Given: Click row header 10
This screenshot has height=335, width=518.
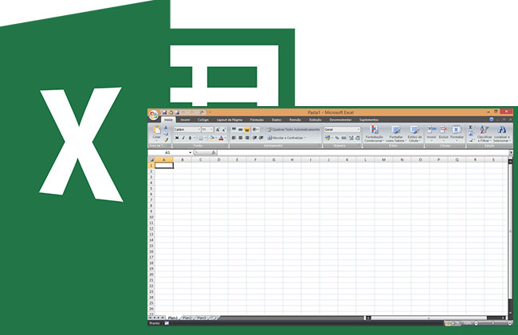Looking at the screenshot, I should [151, 217].
